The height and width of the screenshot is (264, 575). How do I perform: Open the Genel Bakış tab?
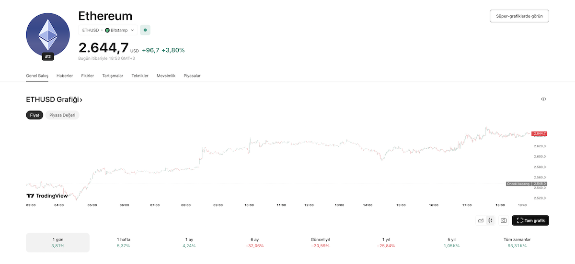pos(37,76)
